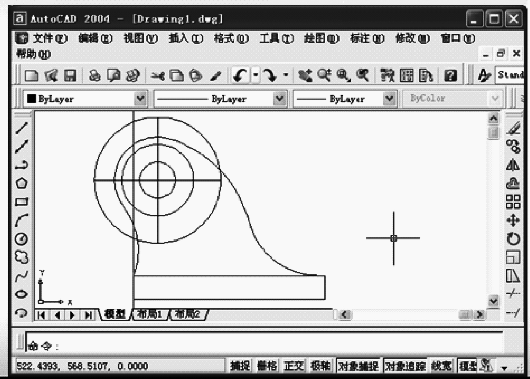Image resolution: width=530 pixels, height=379 pixels.
Task: Click the Save icon
Action: [x=70, y=76]
